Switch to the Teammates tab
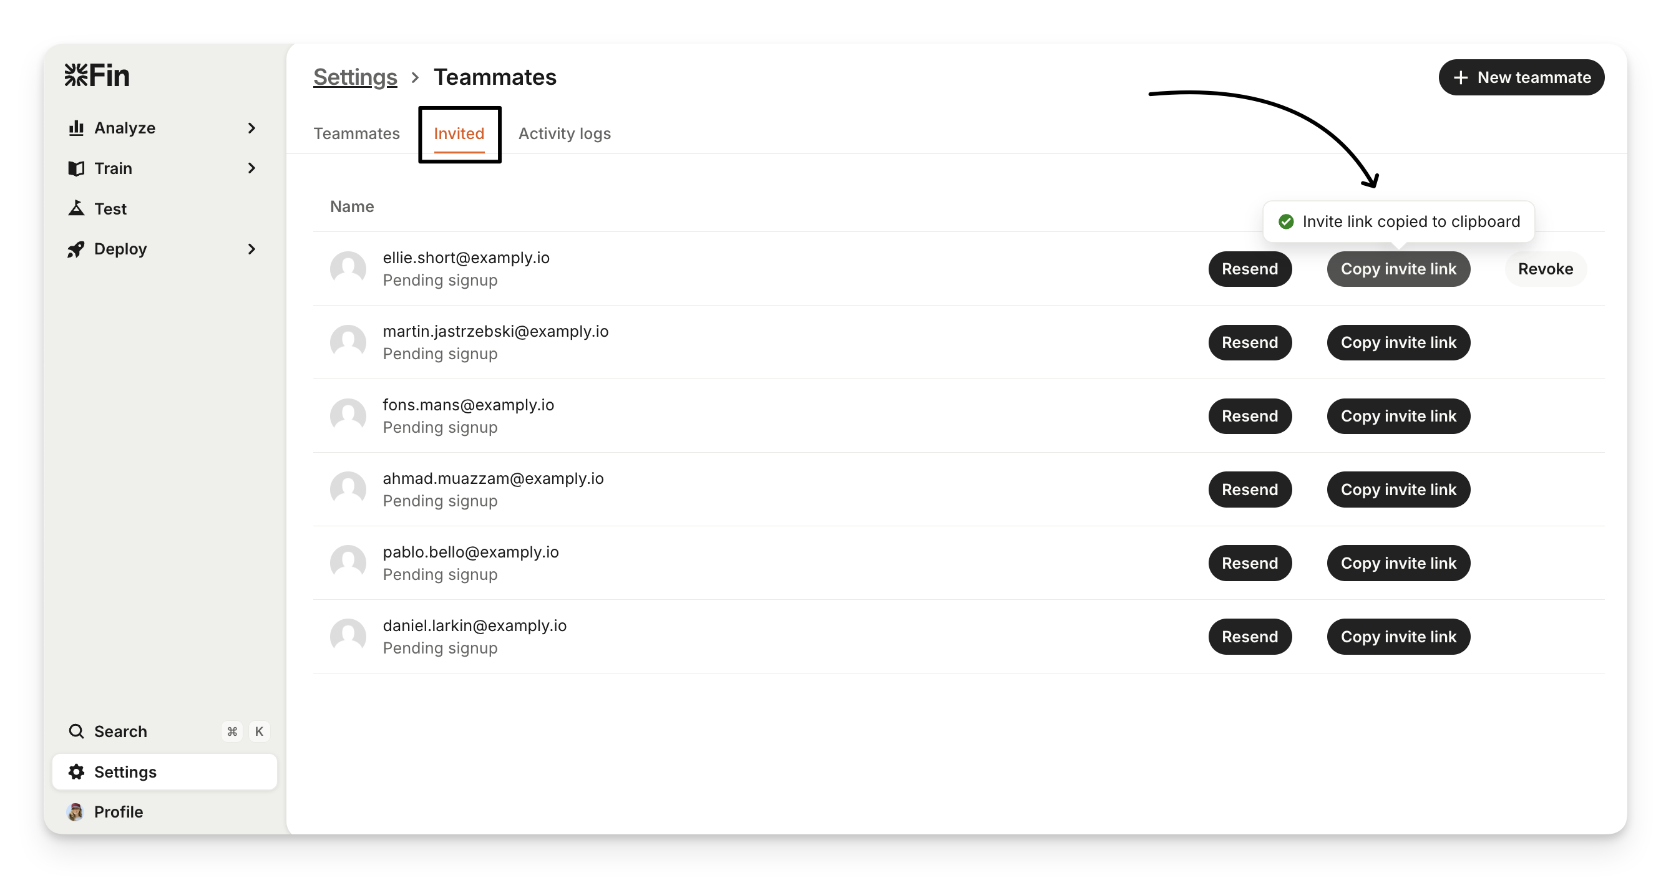 coord(357,133)
